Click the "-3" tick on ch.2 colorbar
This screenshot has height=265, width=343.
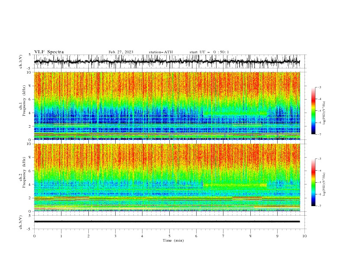319,159
